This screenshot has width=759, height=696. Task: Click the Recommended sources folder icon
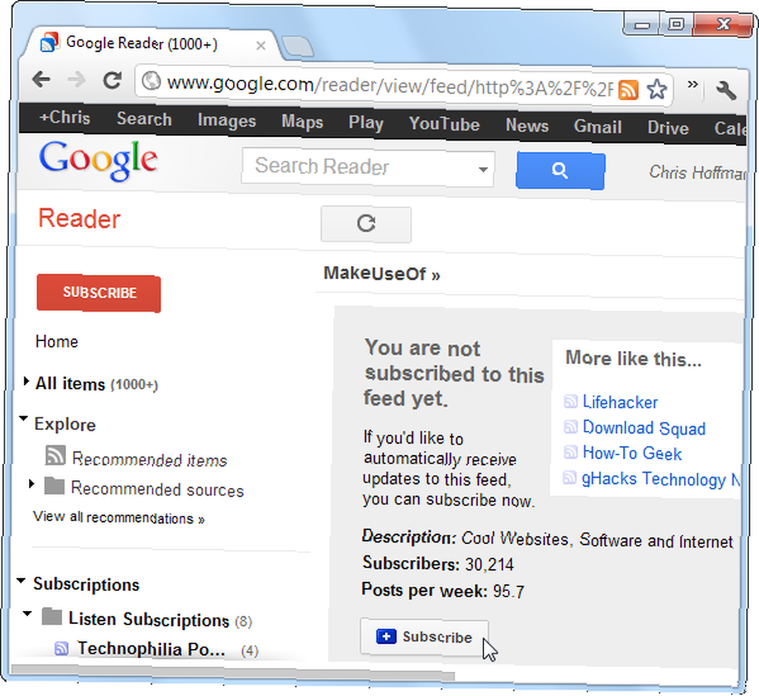pyautogui.click(x=54, y=486)
